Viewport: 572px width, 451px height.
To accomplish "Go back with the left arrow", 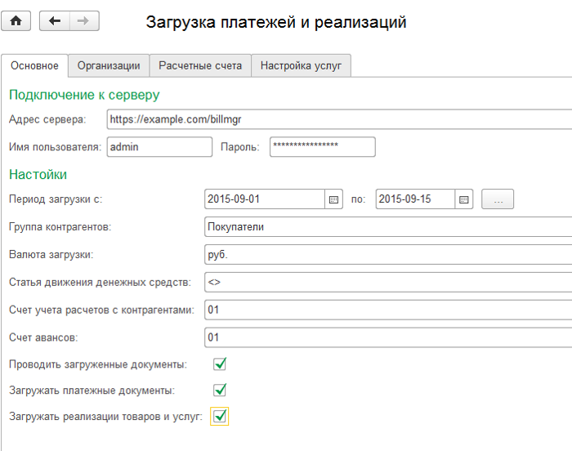I will tap(55, 21).
